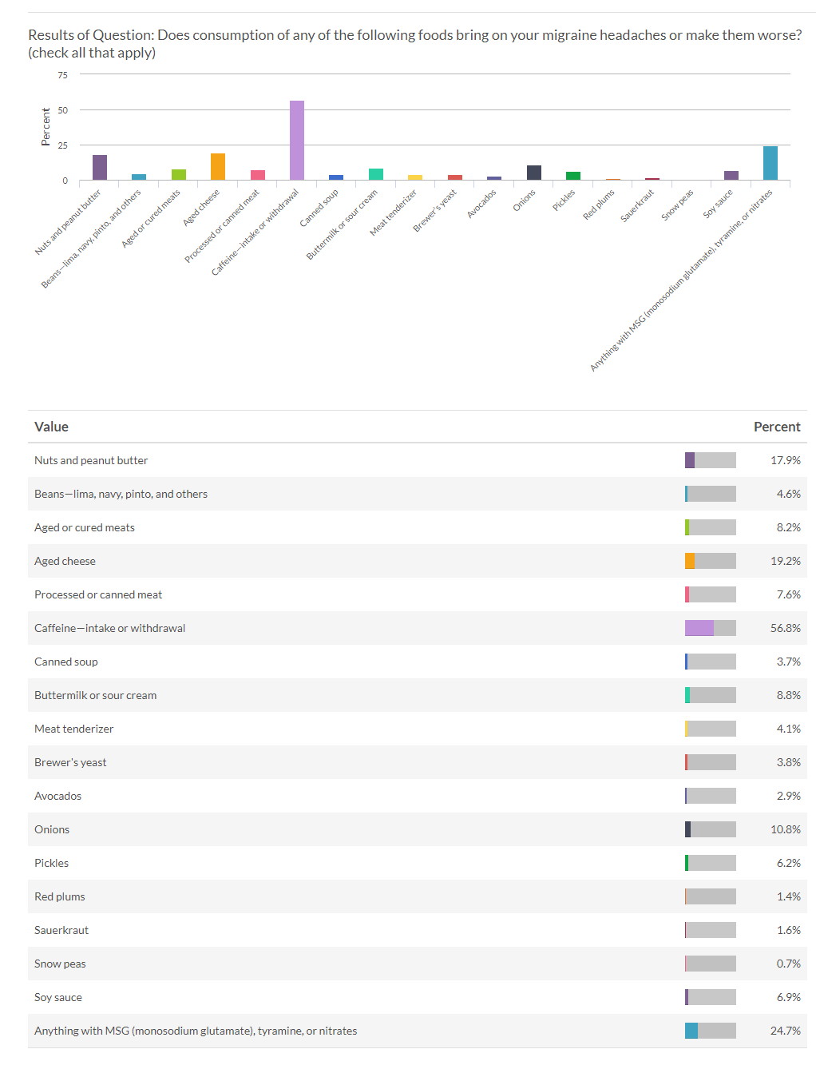
Task: Click the rotated Sauerkraut axis label in chart
Action: click(x=638, y=205)
